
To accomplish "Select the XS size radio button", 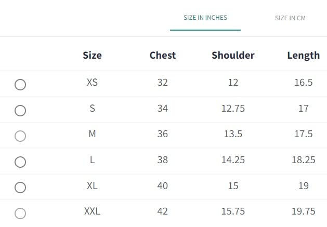I will click(20, 85).
